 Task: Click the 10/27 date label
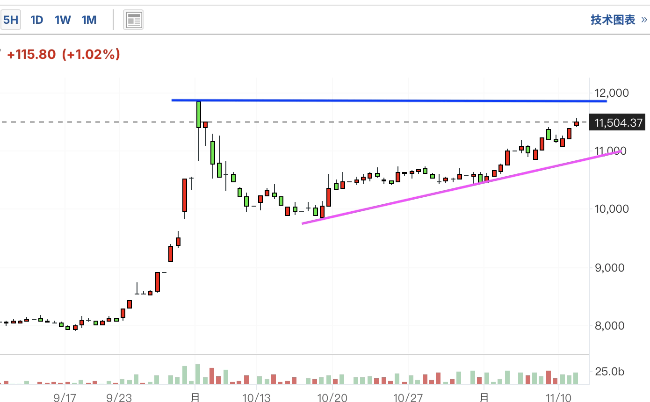[x=408, y=397]
